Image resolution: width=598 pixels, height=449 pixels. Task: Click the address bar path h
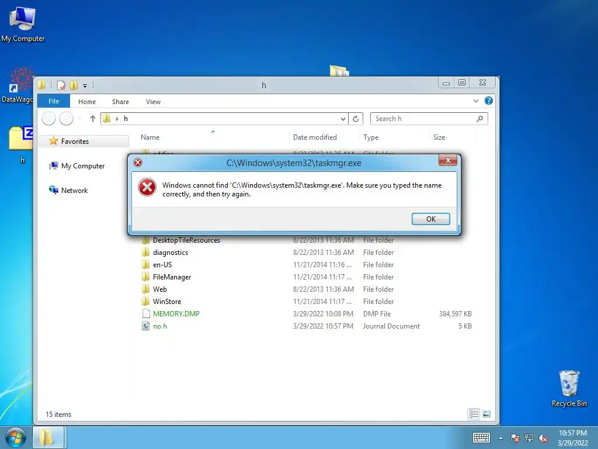click(x=126, y=119)
